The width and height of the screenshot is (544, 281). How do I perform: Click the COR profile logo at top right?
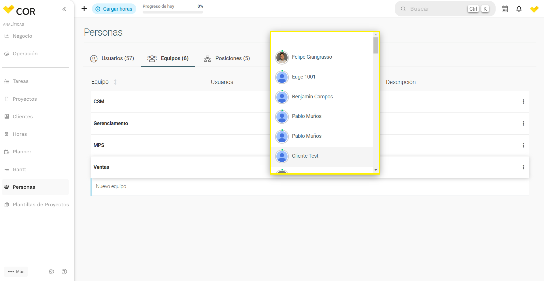tap(534, 9)
